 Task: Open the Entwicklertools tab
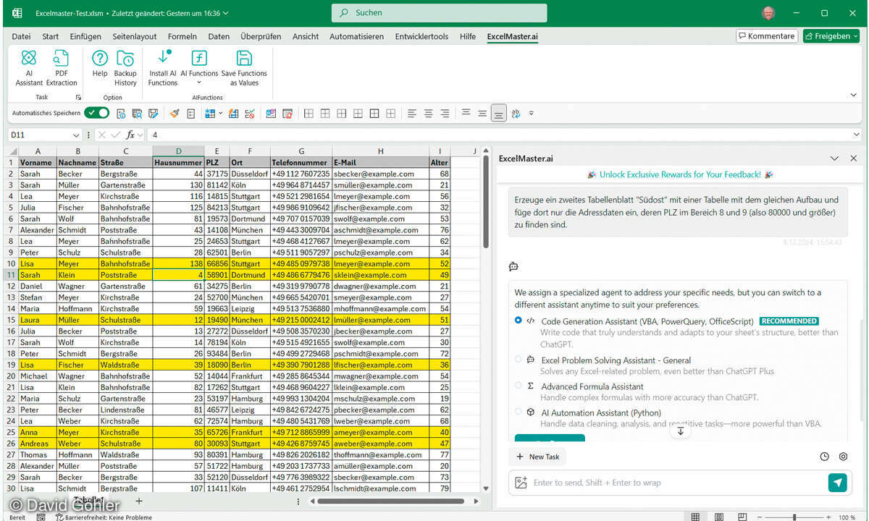(421, 36)
